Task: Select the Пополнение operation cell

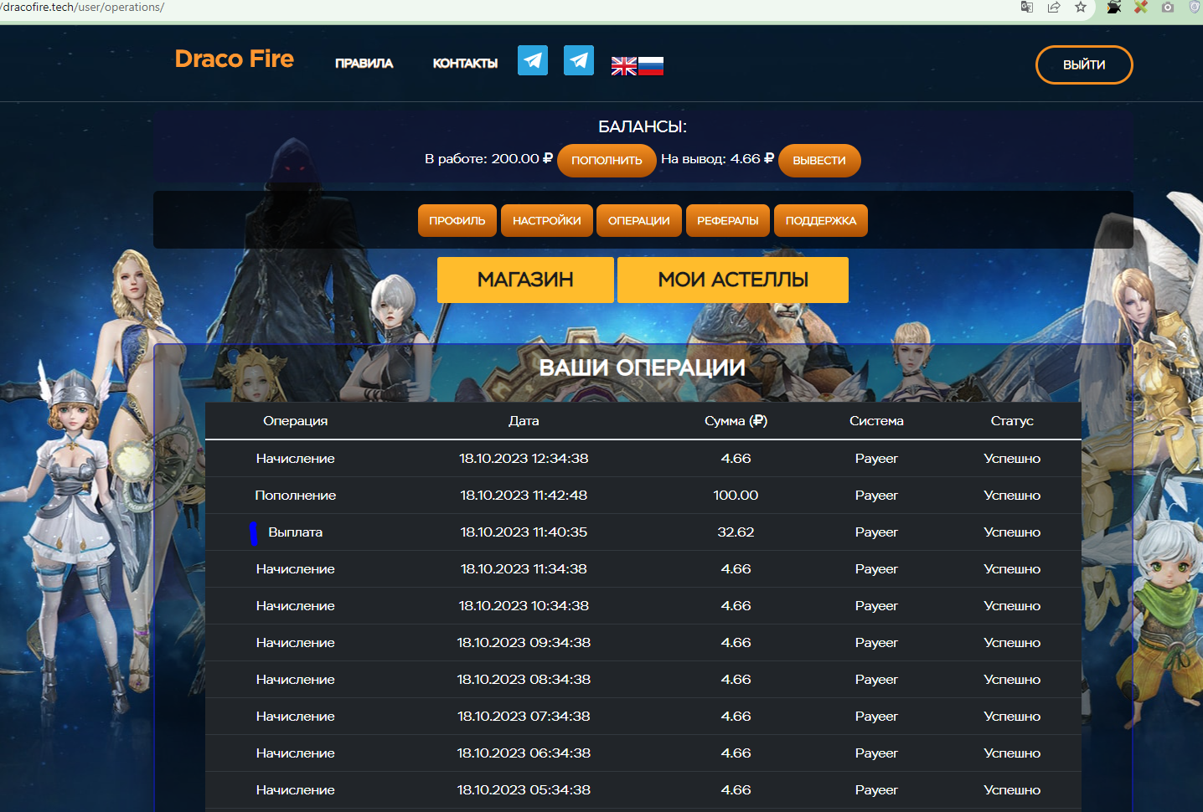Action: 296,496
